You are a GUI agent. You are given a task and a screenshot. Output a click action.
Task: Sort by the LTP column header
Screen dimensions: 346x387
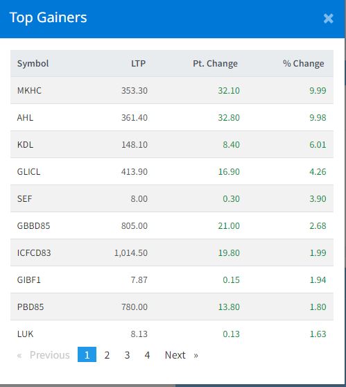[x=138, y=63]
